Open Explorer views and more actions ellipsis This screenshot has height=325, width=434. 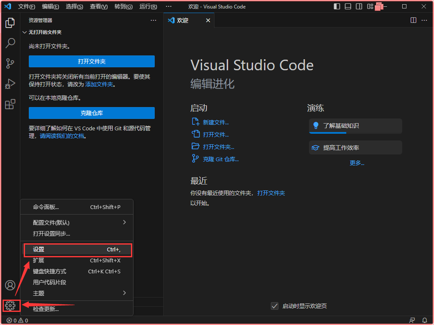[x=153, y=20]
